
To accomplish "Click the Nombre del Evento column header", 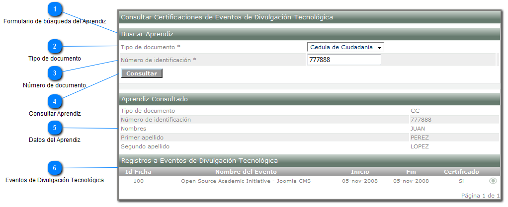I will click(x=246, y=172).
